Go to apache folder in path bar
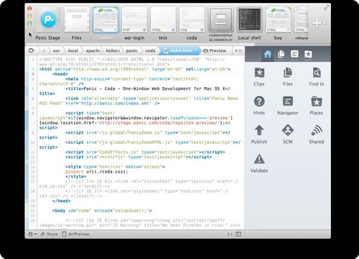Image resolution: width=359 pixels, height=259 pixels. coord(93,50)
